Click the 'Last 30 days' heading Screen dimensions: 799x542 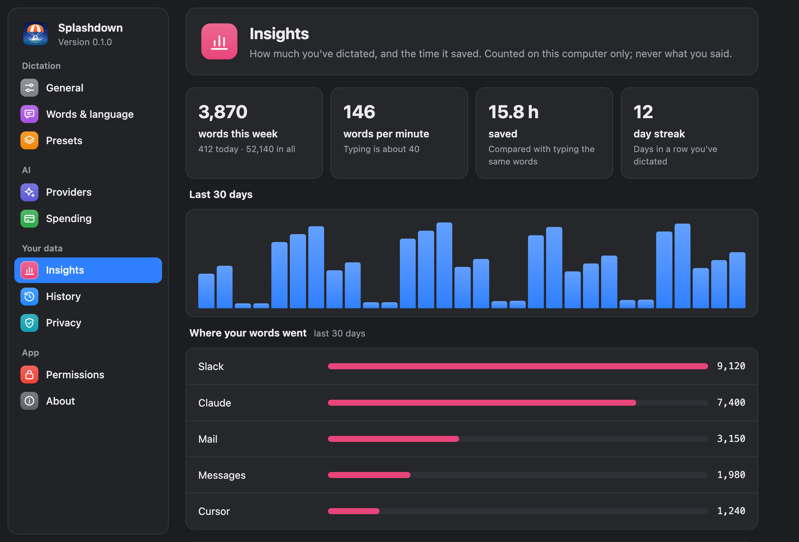pos(221,195)
